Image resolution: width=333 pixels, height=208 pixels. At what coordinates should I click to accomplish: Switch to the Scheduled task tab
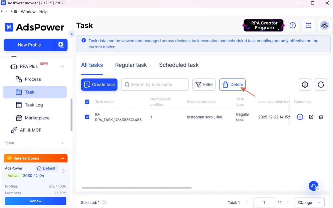(x=179, y=65)
